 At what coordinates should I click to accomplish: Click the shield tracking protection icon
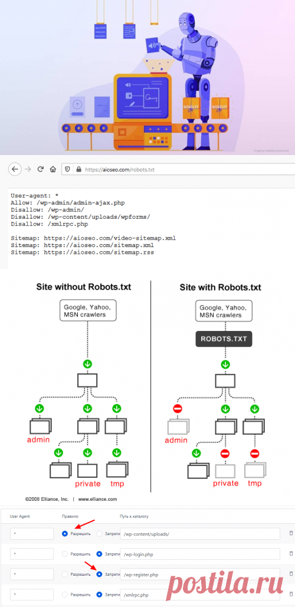67,169
